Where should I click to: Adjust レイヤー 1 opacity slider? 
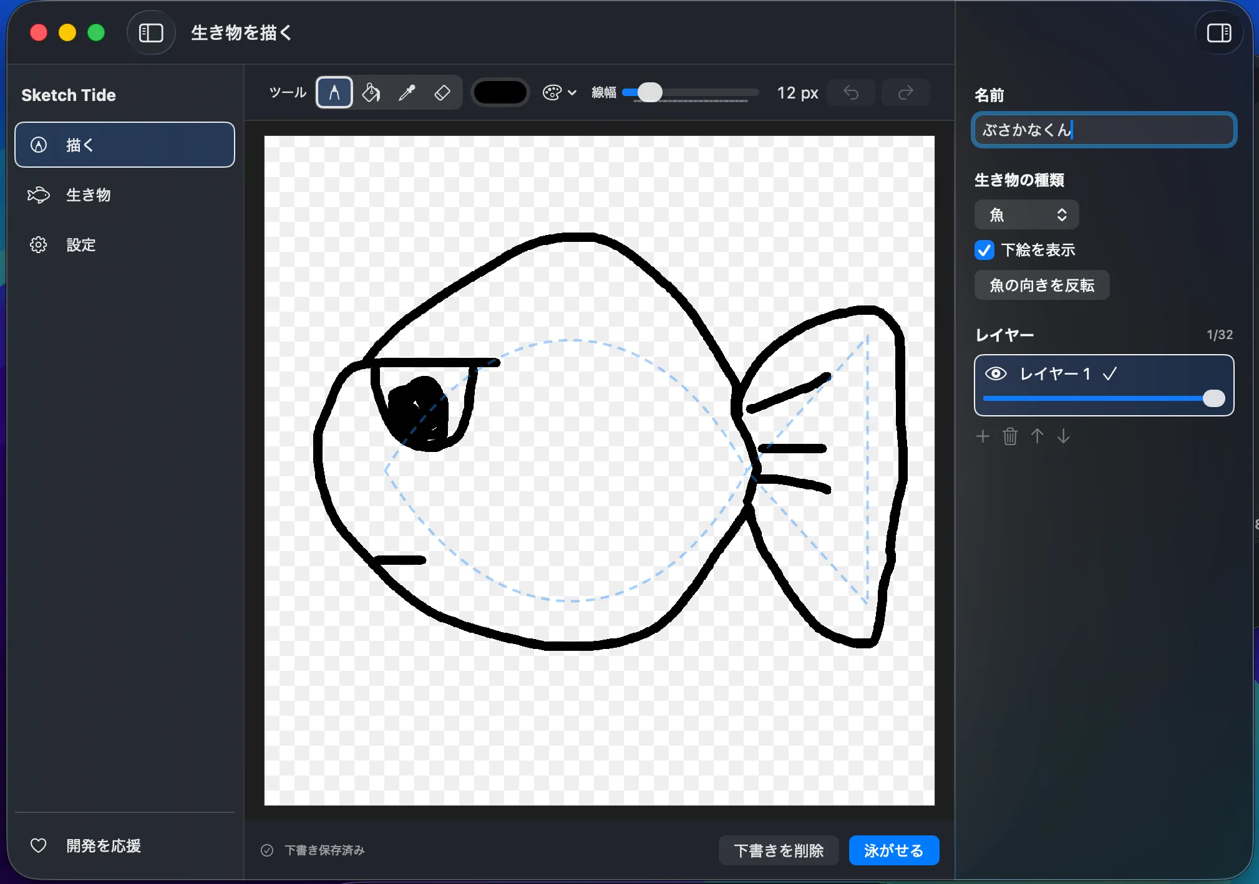[1104, 398]
